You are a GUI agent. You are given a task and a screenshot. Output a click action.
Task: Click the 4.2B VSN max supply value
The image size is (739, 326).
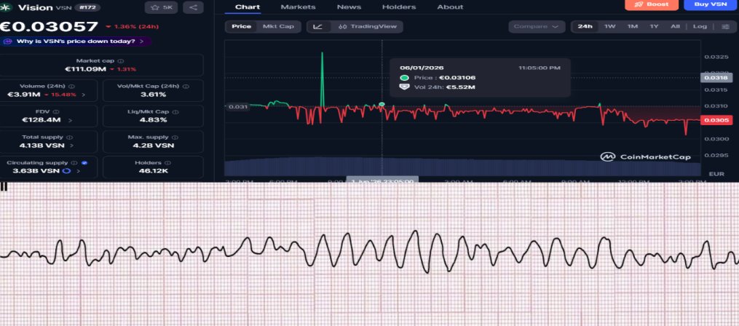[153, 146]
